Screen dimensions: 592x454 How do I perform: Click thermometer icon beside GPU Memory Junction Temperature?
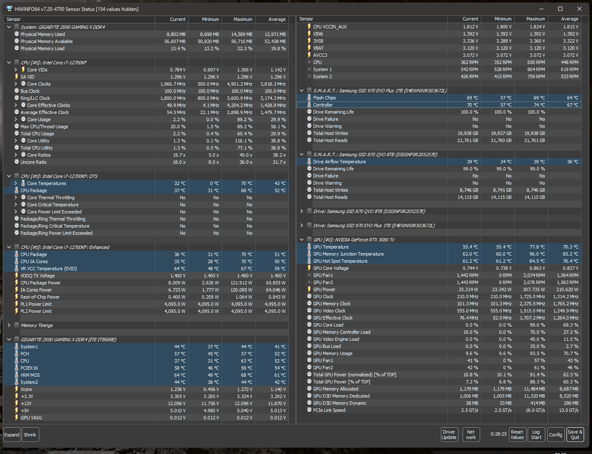pyautogui.click(x=309, y=254)
